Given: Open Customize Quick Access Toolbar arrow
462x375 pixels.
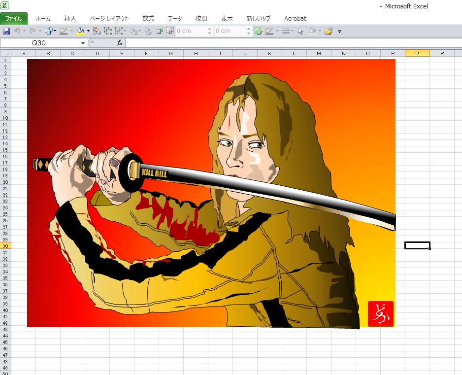Looking at the screenshot, I should pos(339,31).
